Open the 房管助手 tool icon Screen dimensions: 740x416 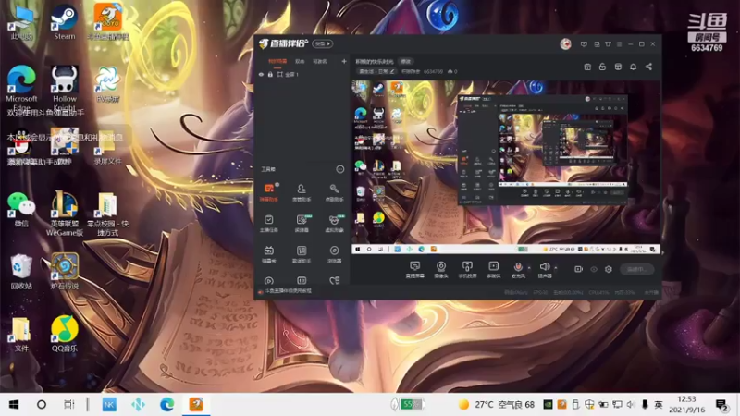[x=302, y=192]
